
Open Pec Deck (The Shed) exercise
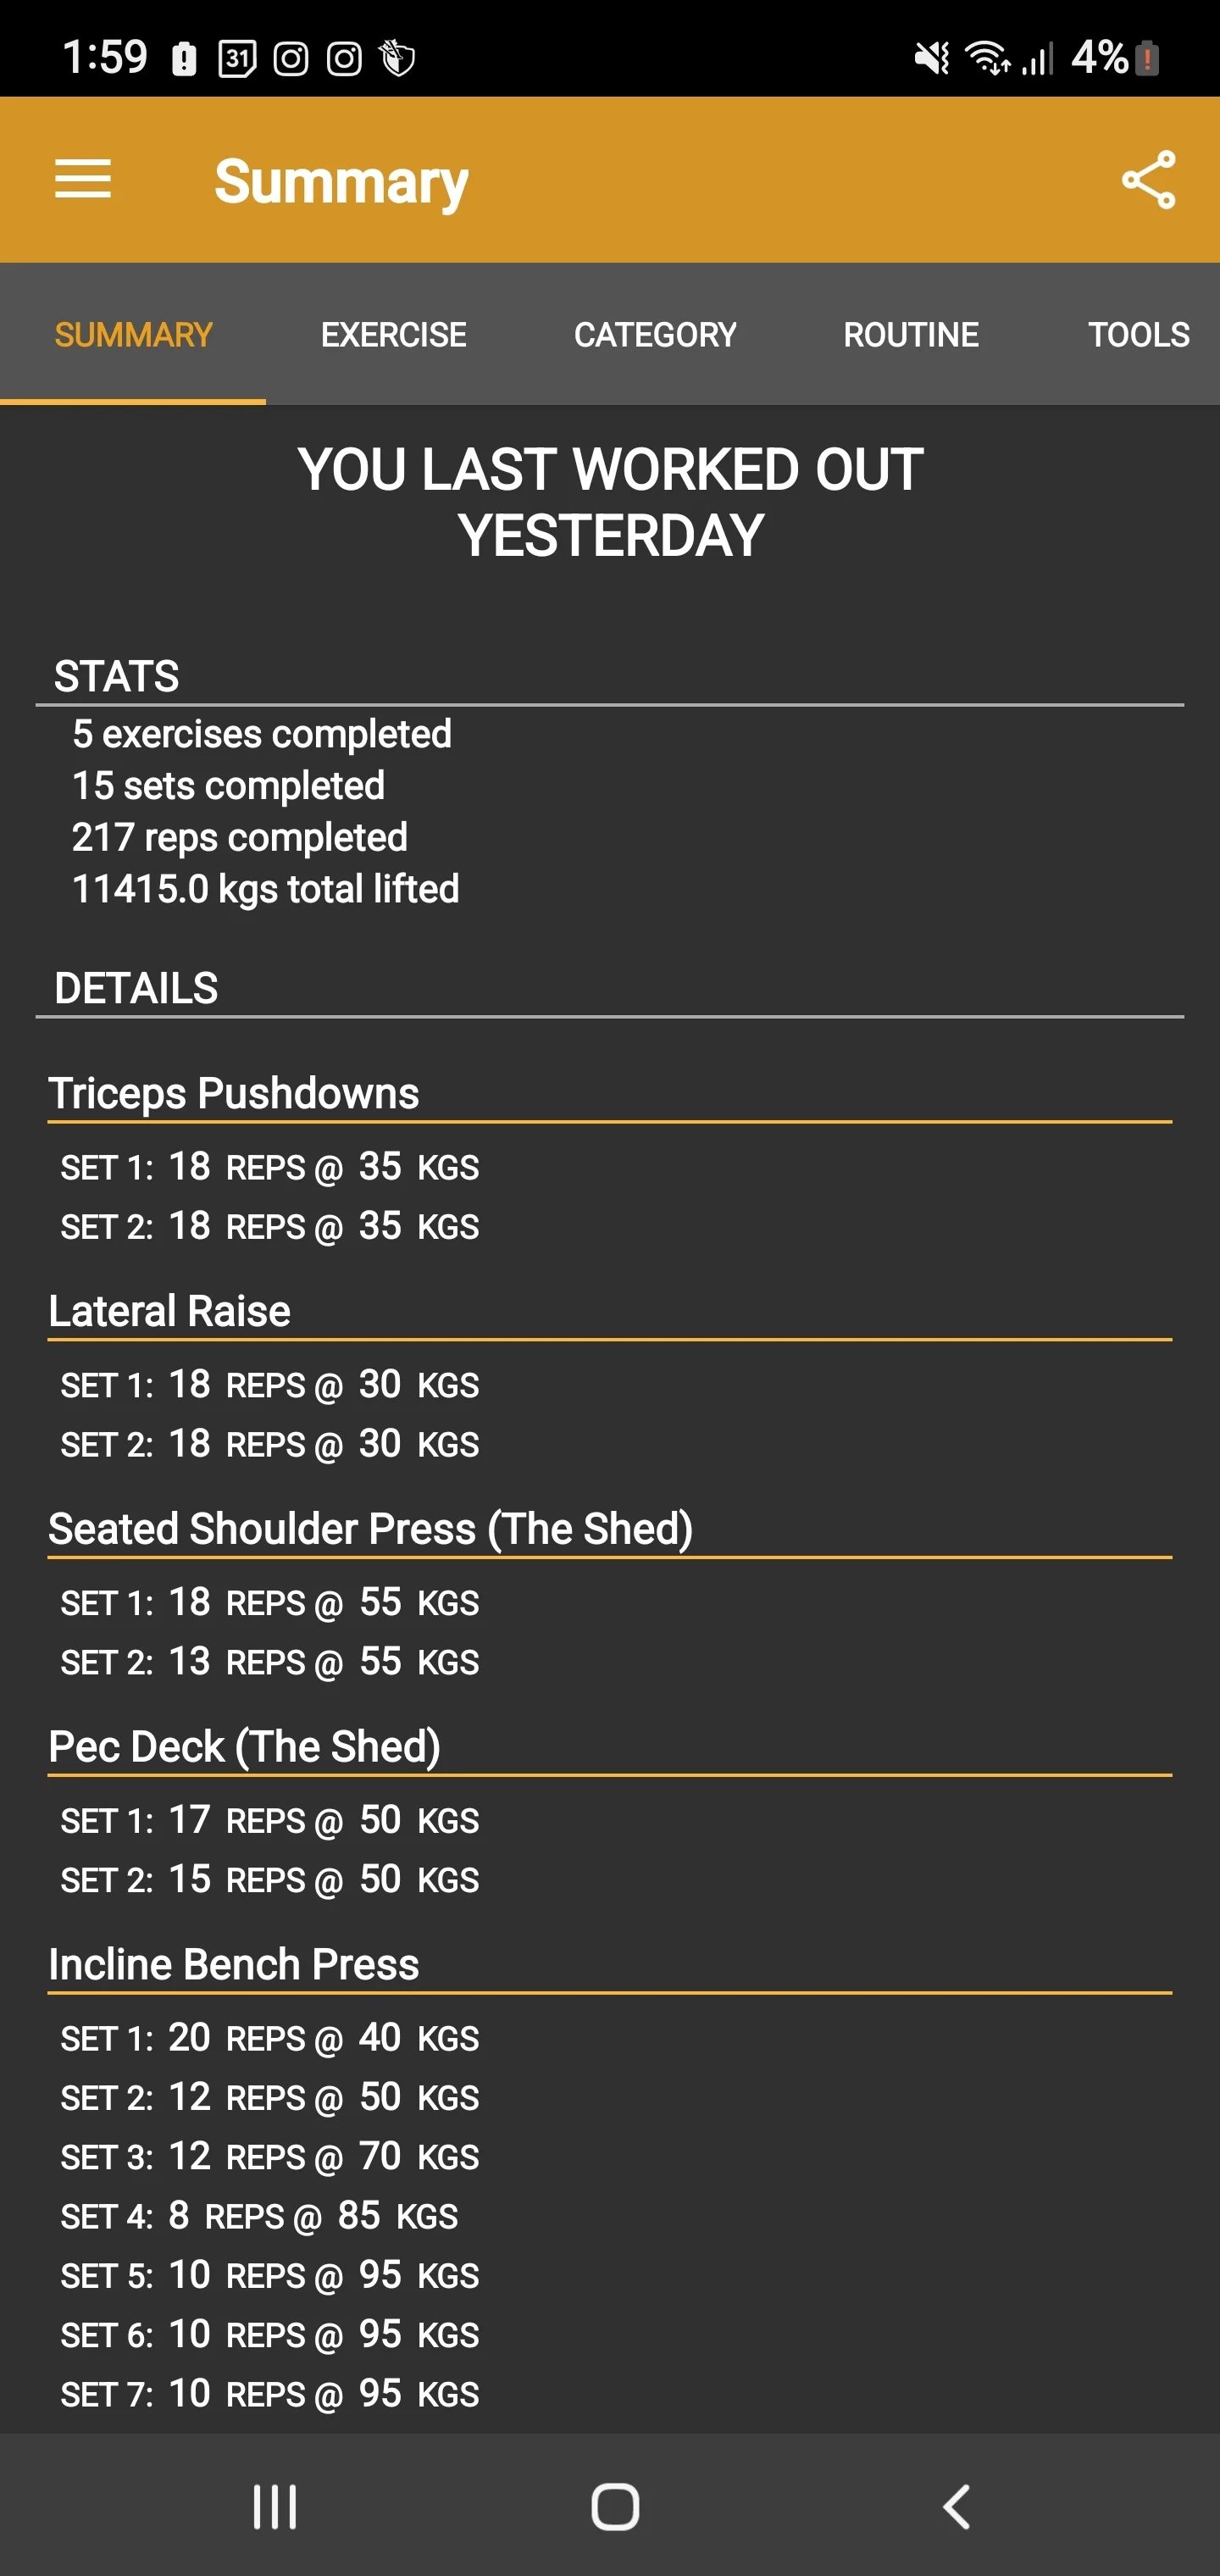[x=245, y=1747]
